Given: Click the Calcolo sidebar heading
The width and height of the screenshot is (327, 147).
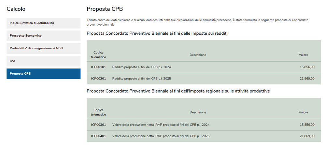Looking at the screenshot, I should pyautogui.click(x=16, y=9).
